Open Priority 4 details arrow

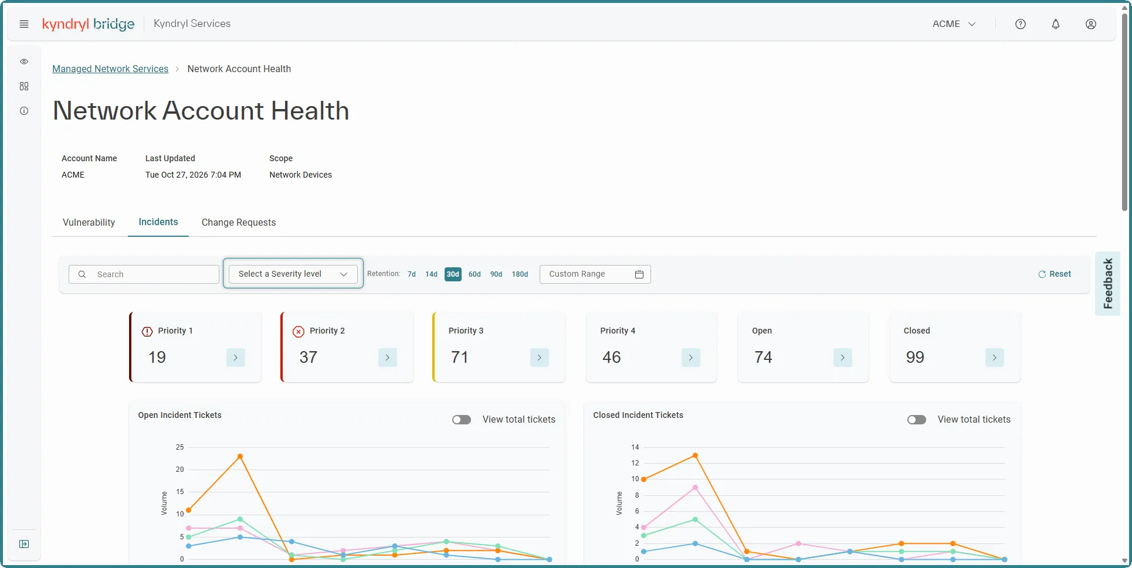691,358
